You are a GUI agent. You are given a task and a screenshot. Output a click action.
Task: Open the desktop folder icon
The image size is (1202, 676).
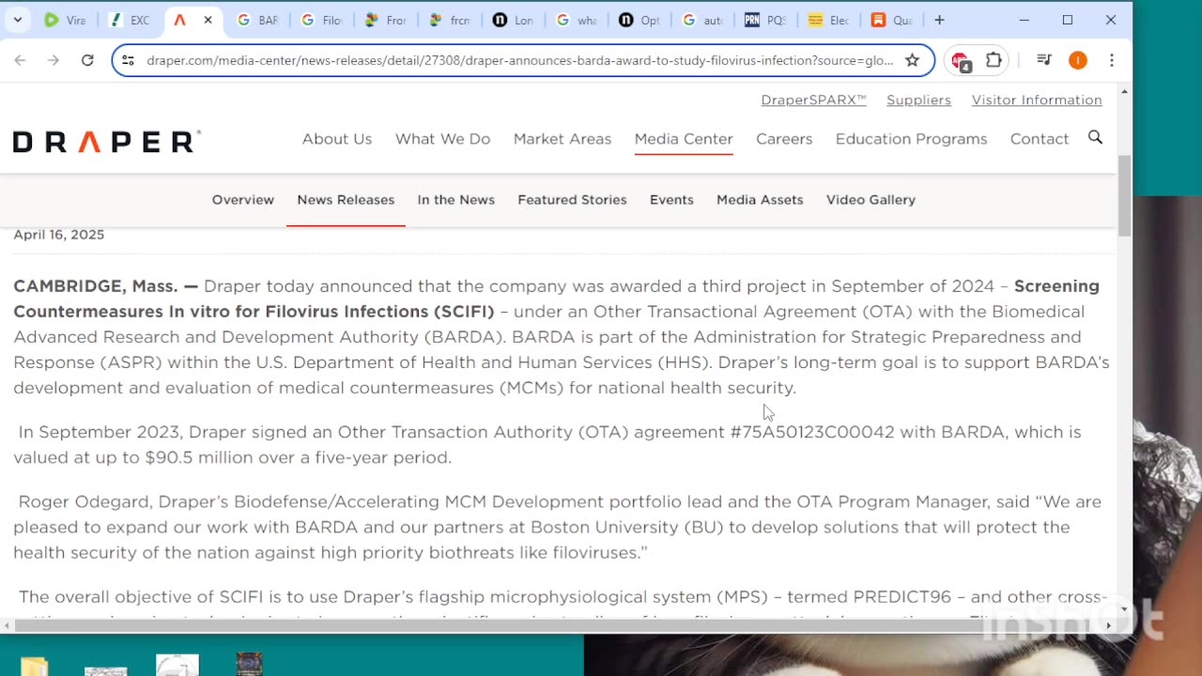34,666
